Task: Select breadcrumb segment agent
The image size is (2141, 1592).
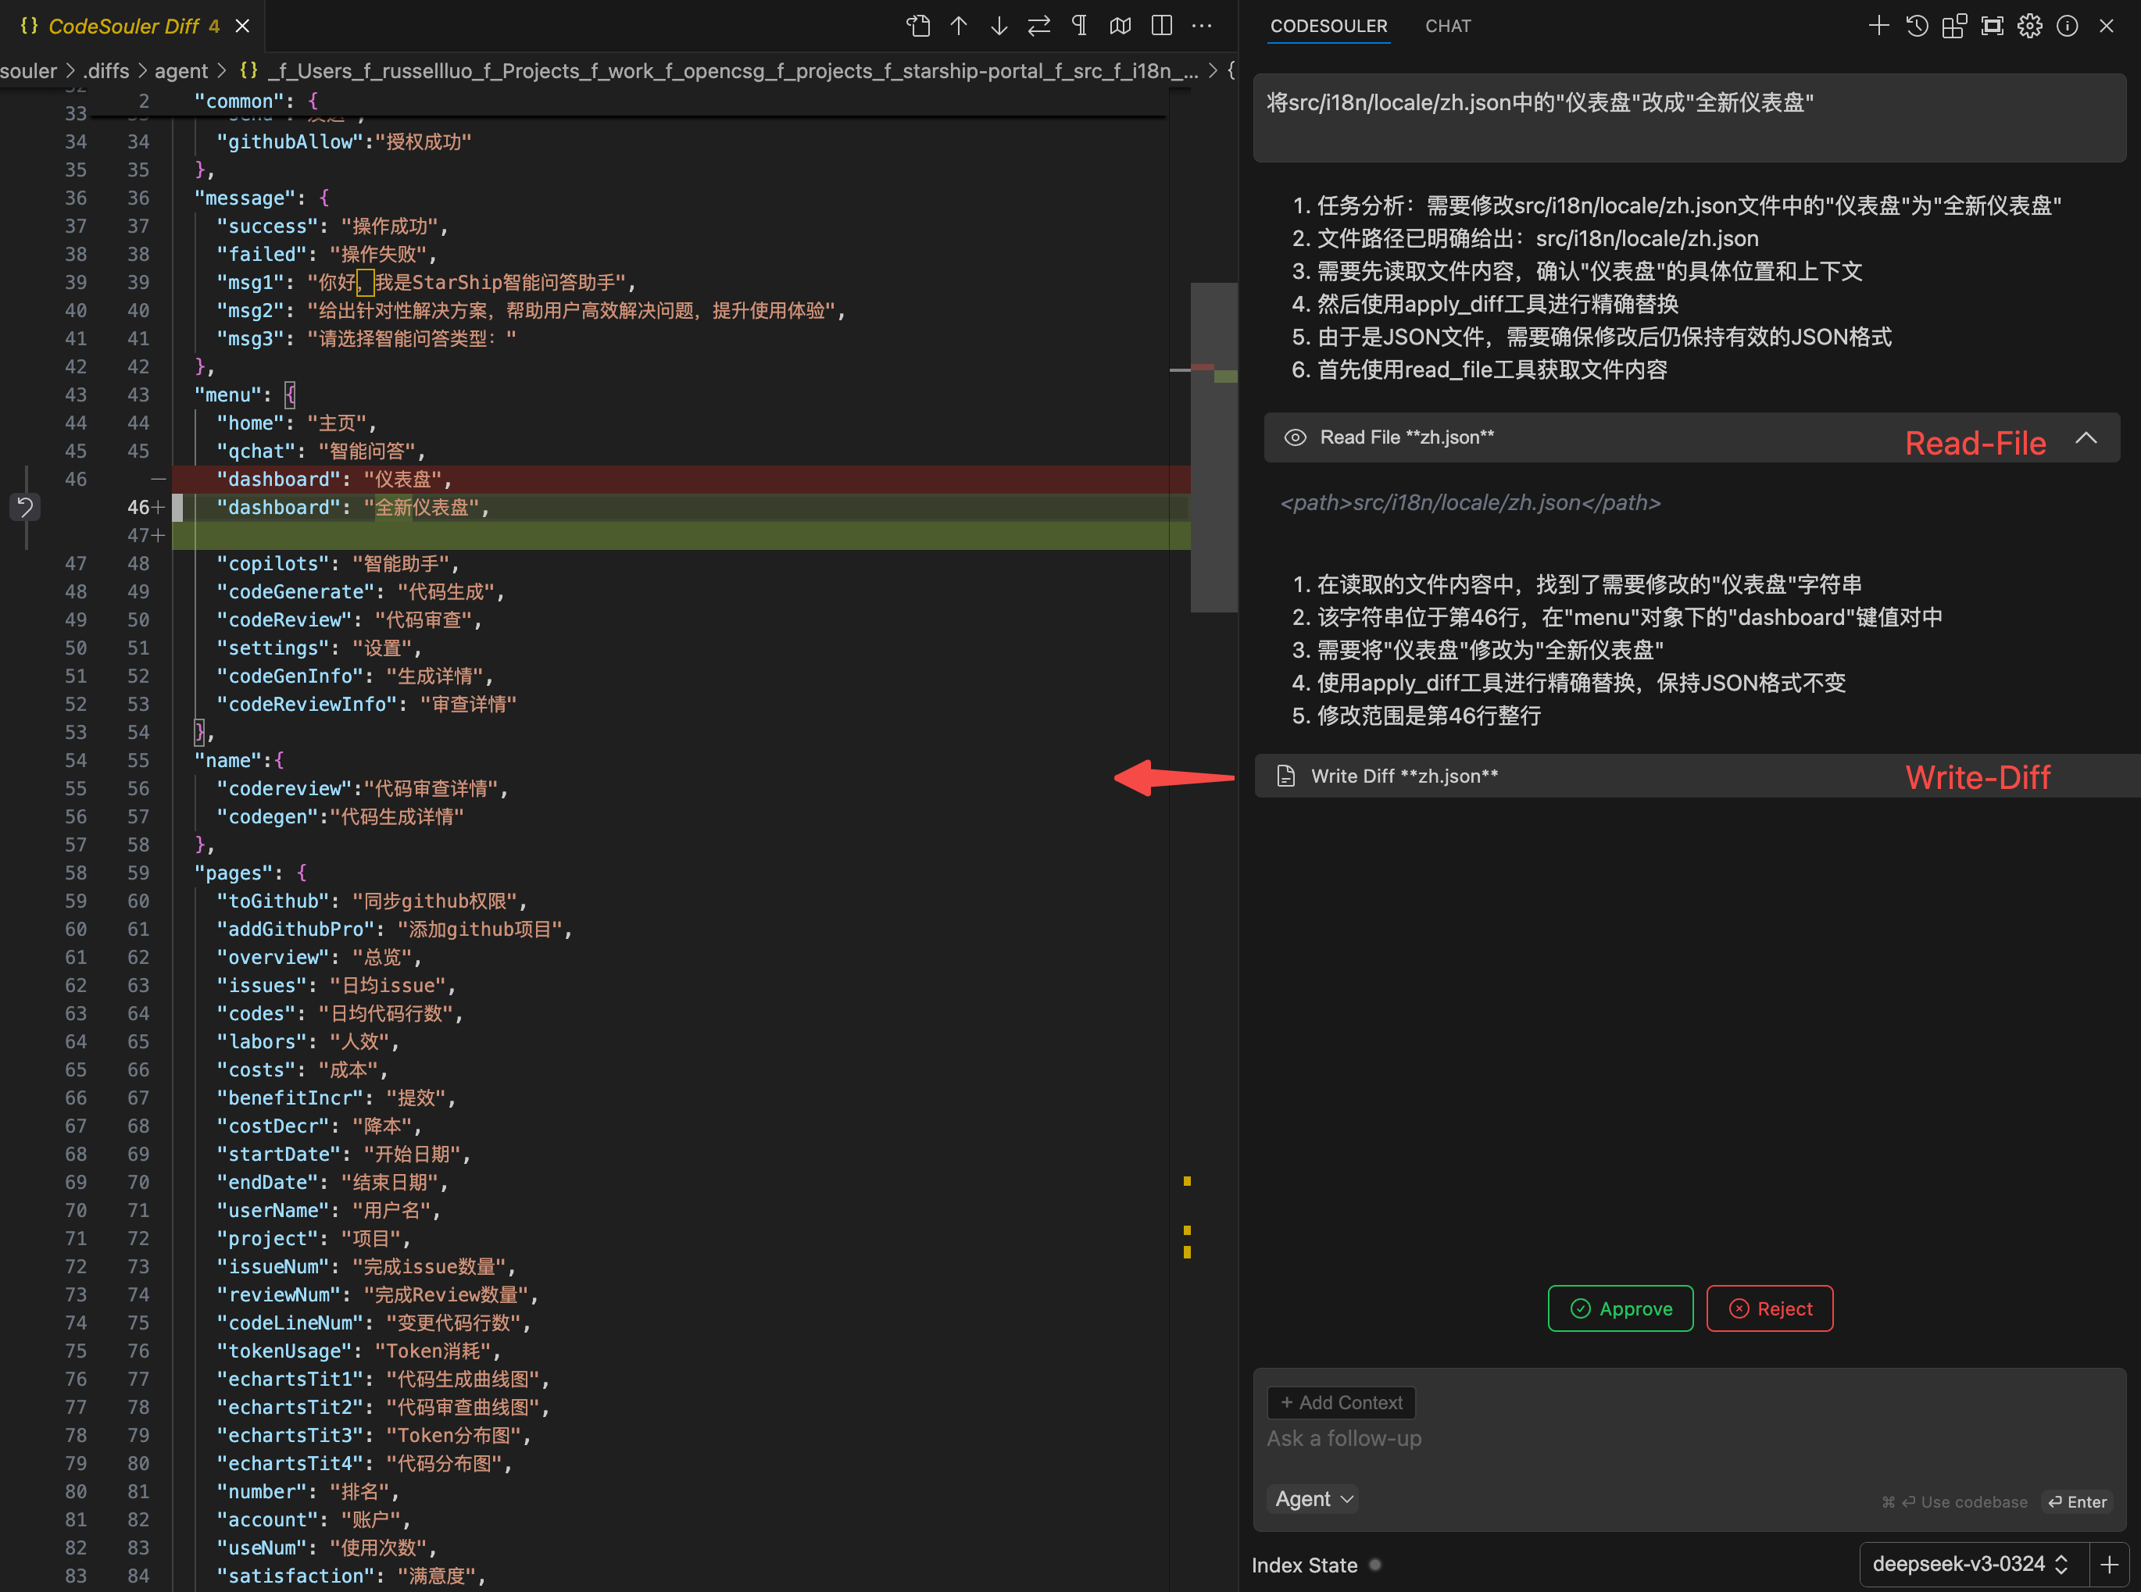Action: point(181,70)
